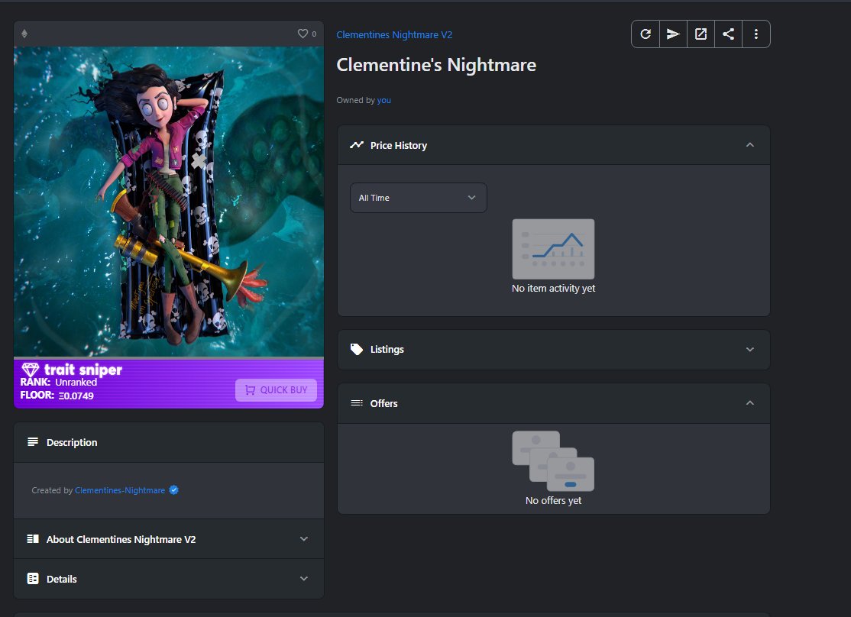Click the Details section icon

[x=33, y=579]
